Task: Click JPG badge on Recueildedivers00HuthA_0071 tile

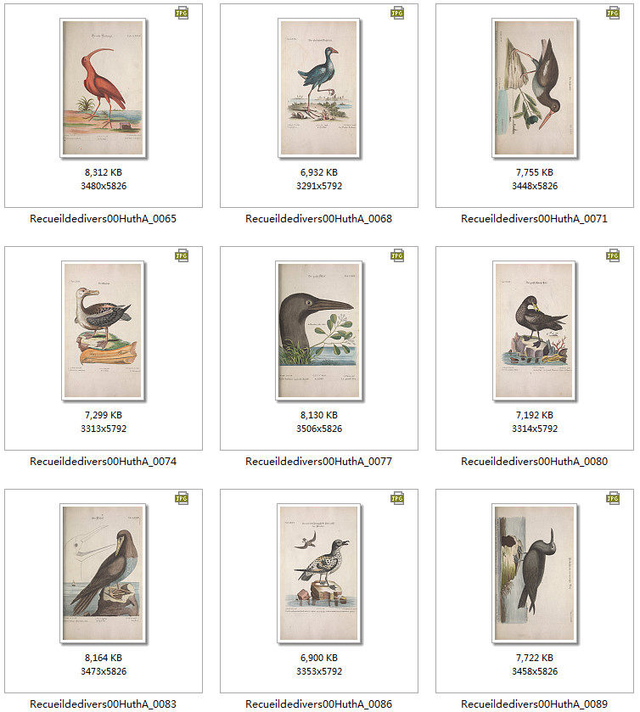Action: 613,13
